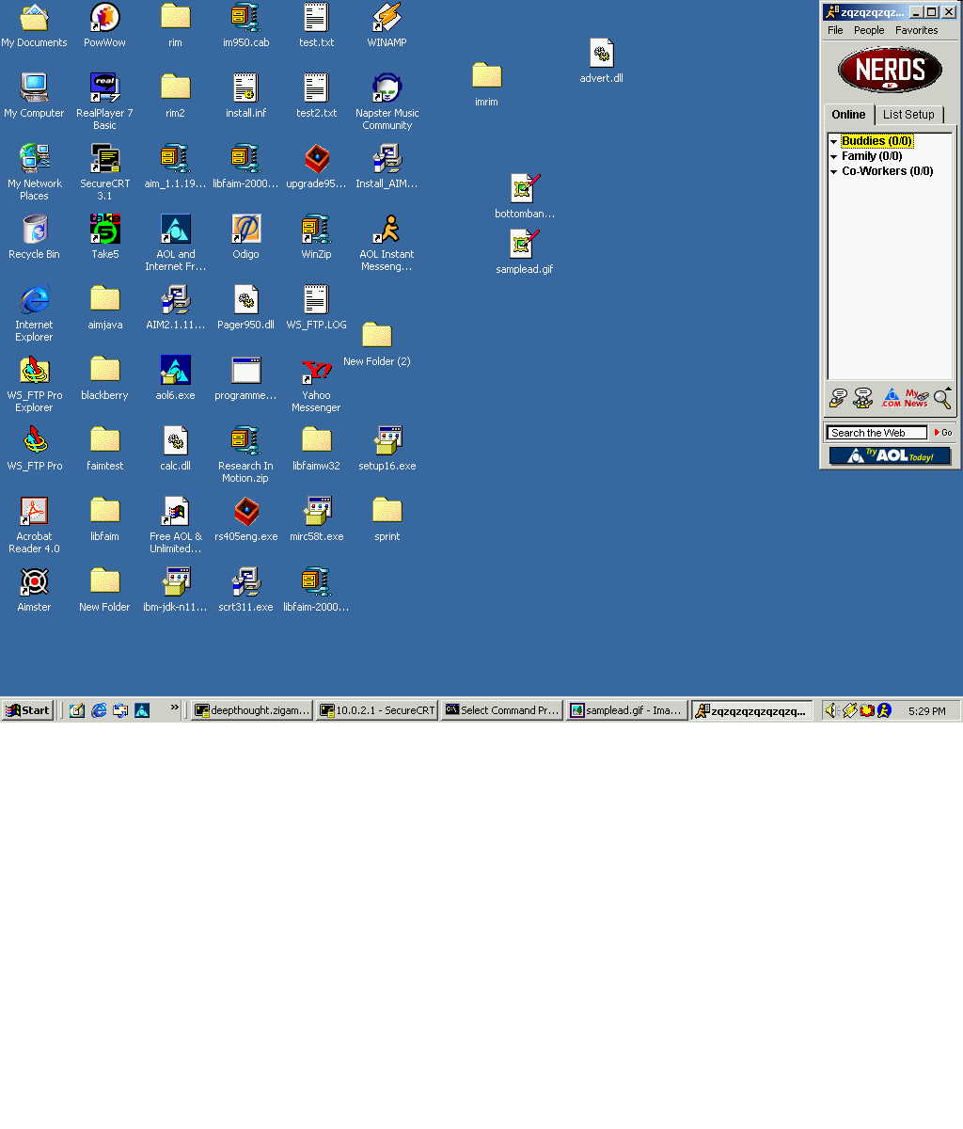Switch to the List Setup tab
The height and width of the screenshot is (1129, 963).
908,115
